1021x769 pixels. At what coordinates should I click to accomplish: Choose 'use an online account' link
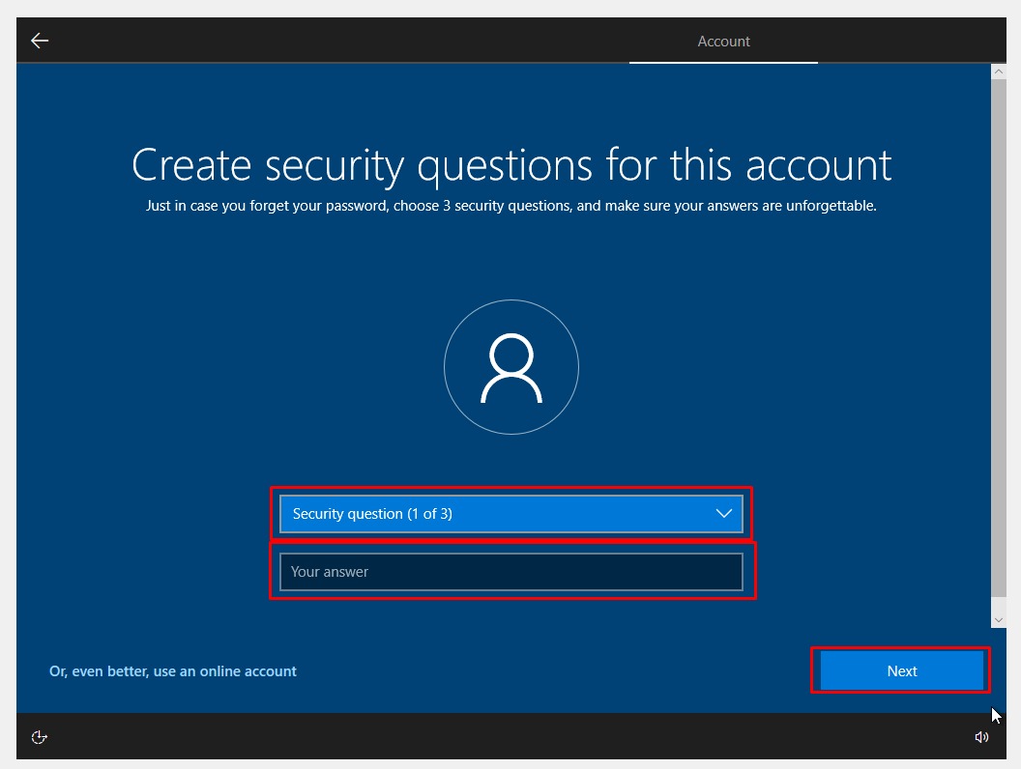172,671
